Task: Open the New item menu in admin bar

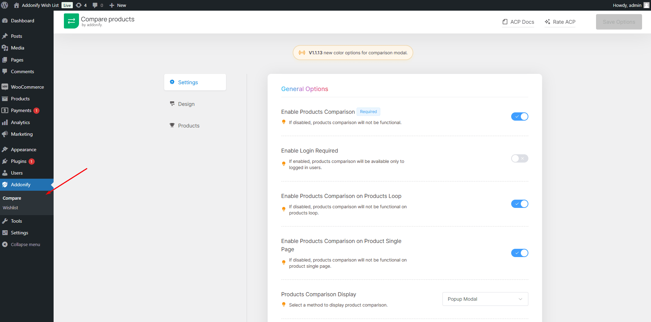Action: 117,5
